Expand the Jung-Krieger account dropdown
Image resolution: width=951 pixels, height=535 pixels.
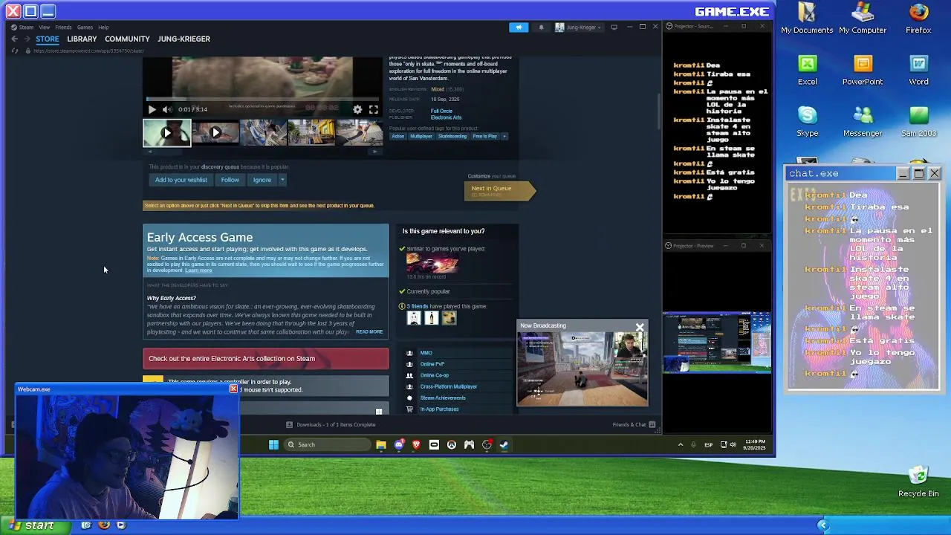pos(578,27)
